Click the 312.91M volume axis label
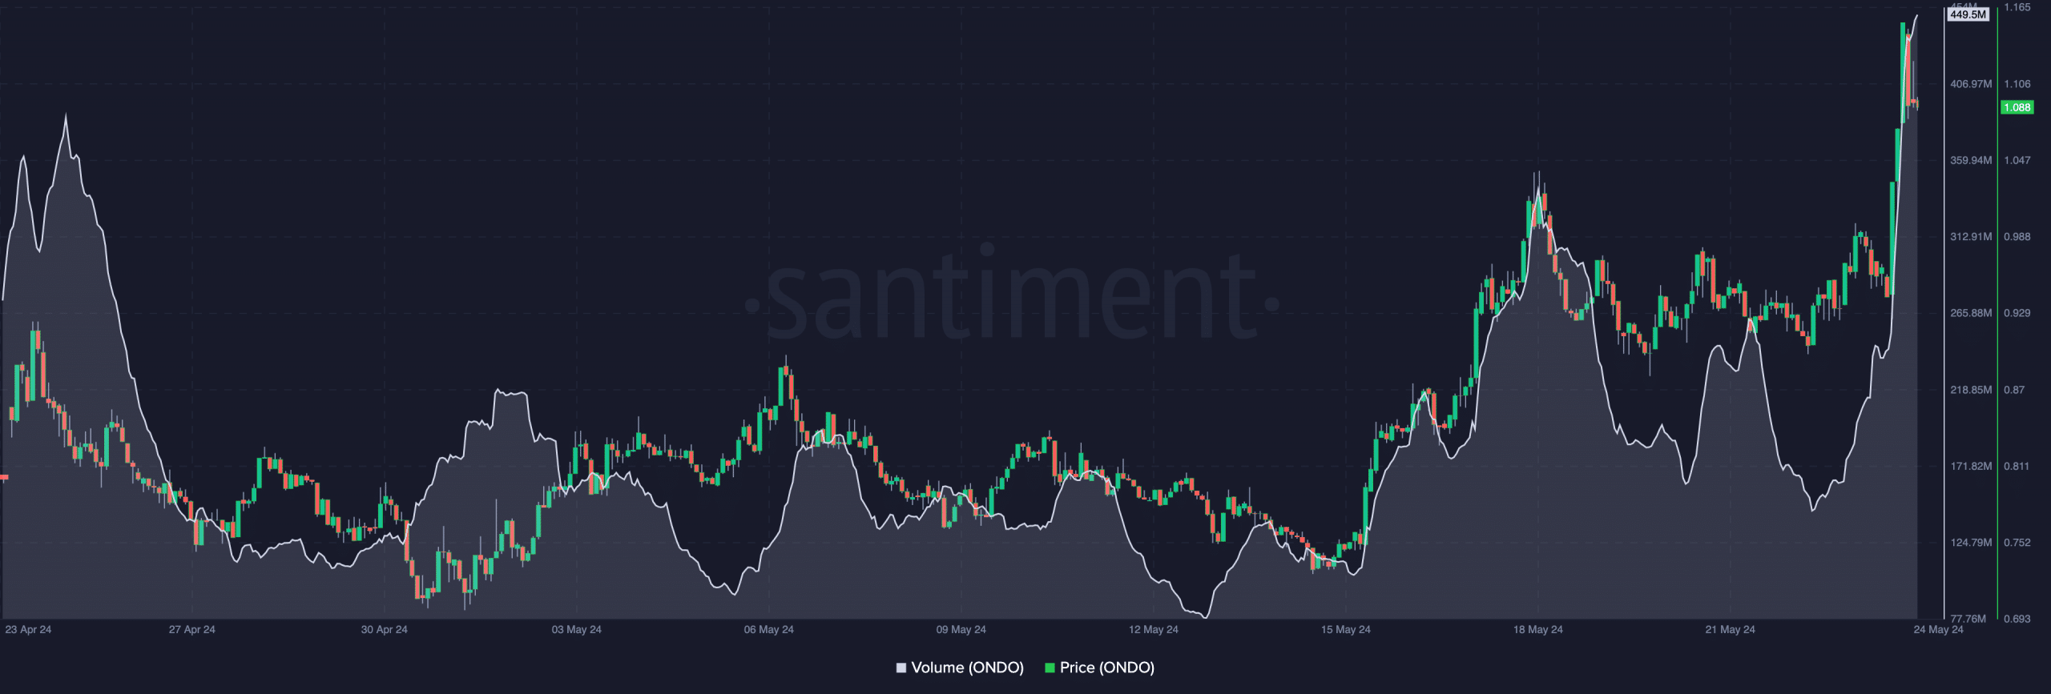The height and width of the screenshot is (694, 2051). coord(1971,237)
